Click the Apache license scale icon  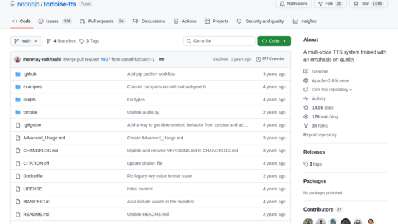(306, 80)
